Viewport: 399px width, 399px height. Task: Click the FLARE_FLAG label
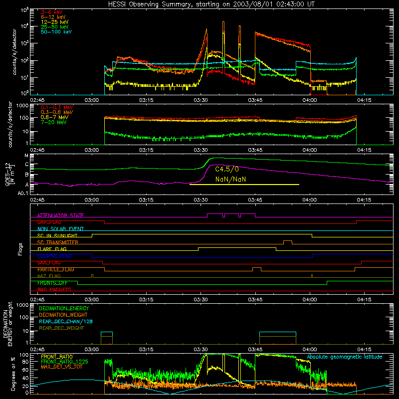click(52, 249)
